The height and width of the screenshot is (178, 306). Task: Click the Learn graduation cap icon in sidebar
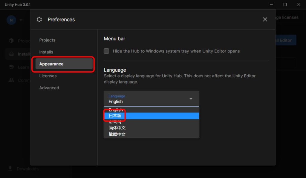click(11, 67)
